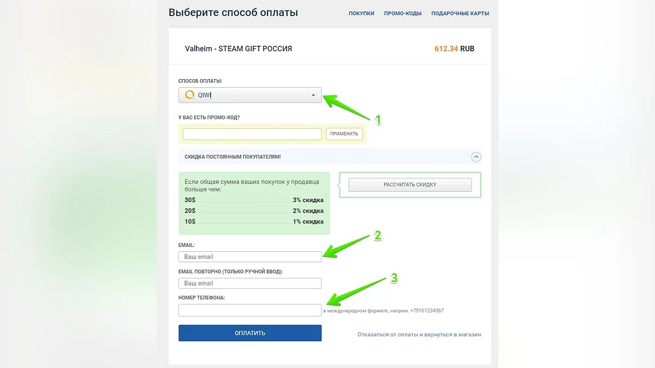Click the green number 2 annotation
This screenshot has height=368, width=655.
point(377,236)
